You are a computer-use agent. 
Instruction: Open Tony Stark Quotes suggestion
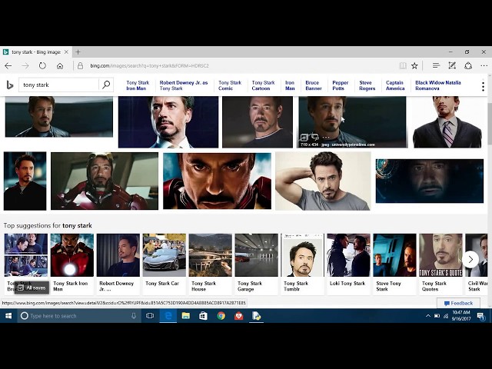point(440,264)
